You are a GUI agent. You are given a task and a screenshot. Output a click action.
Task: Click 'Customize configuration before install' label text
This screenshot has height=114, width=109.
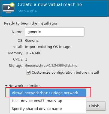(x=65, y=73)
